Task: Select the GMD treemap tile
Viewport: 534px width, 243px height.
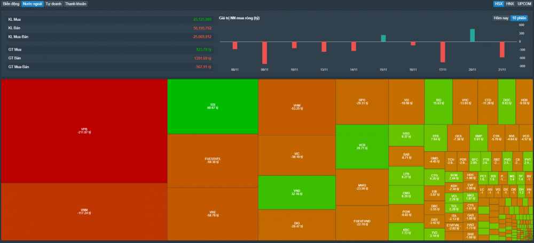Action: 435,160
